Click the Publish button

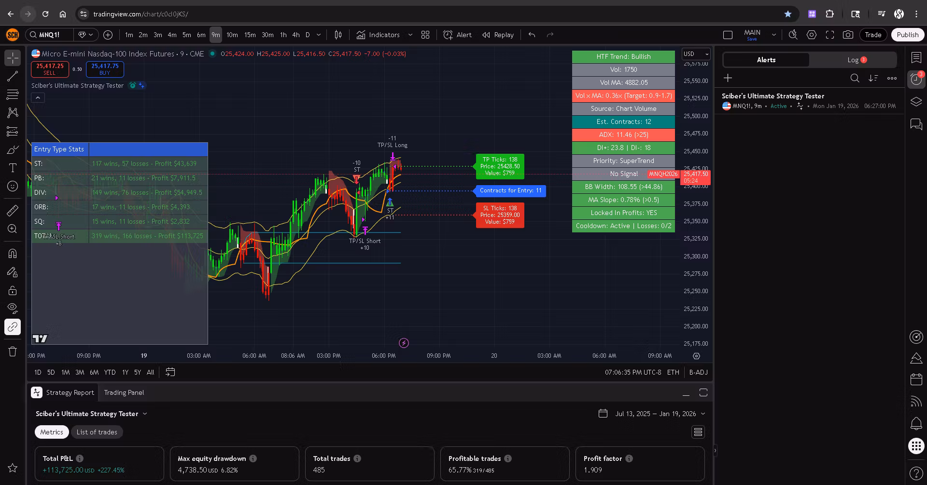point(908,35)
